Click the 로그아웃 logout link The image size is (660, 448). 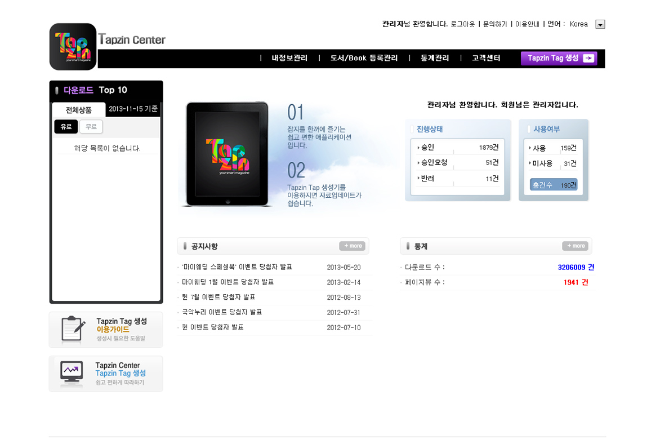pos(462,24)
